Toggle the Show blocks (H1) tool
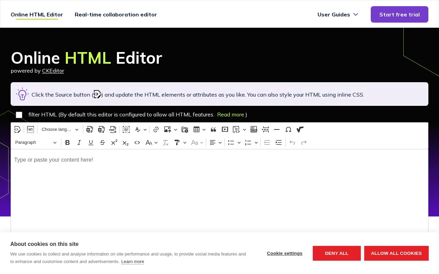The image size is (439, 274). point(31,129)
